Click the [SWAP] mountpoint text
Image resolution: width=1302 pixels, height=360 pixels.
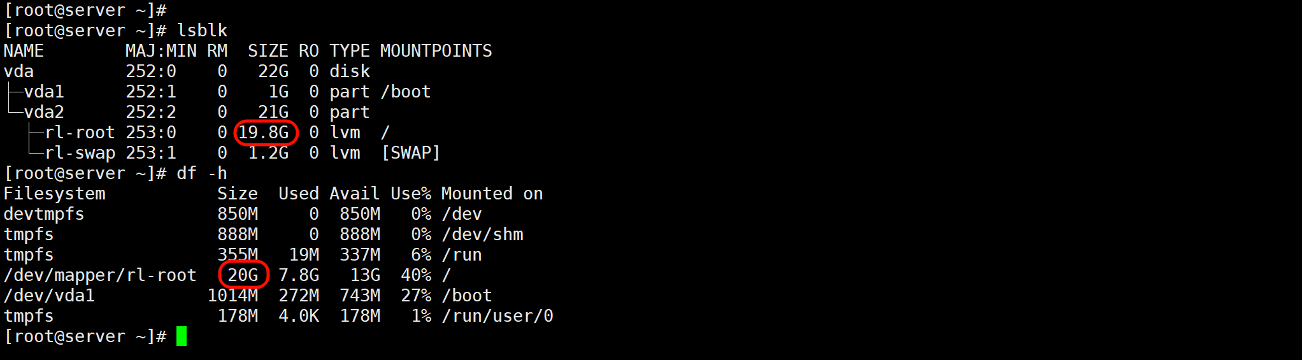410,153
